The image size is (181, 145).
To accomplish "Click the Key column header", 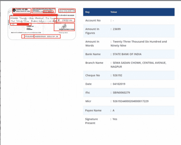I will (x=88, y=12).
